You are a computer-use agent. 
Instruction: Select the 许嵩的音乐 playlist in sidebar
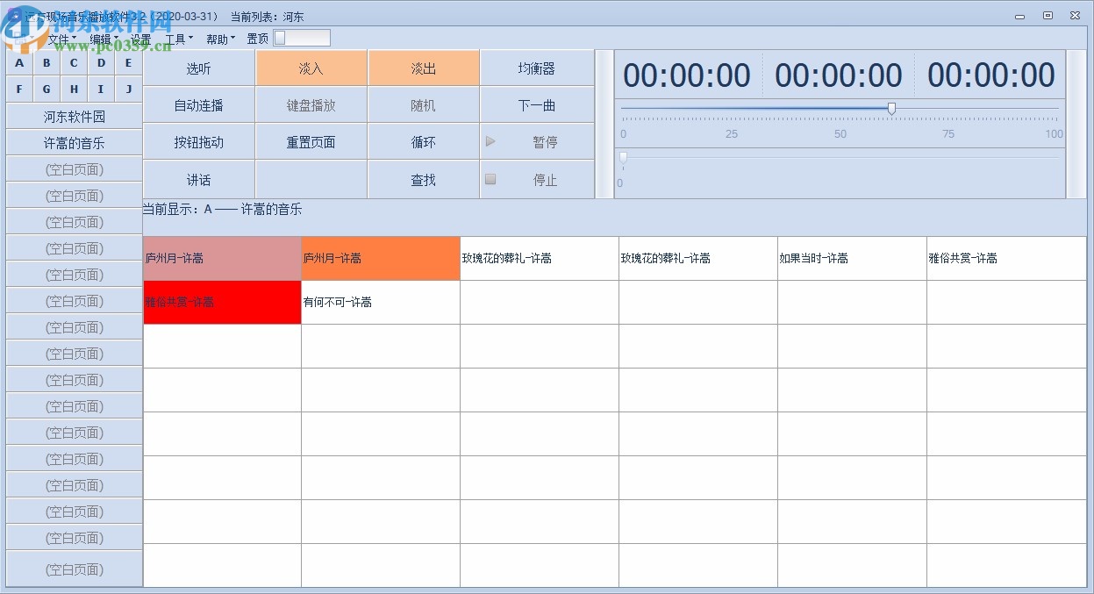[x=73, y=141]
